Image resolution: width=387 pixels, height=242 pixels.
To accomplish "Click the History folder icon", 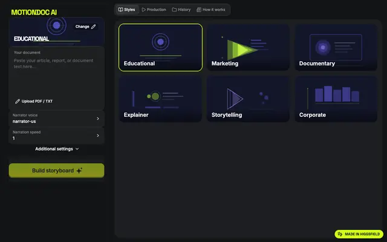I will [x=174, y=10].
